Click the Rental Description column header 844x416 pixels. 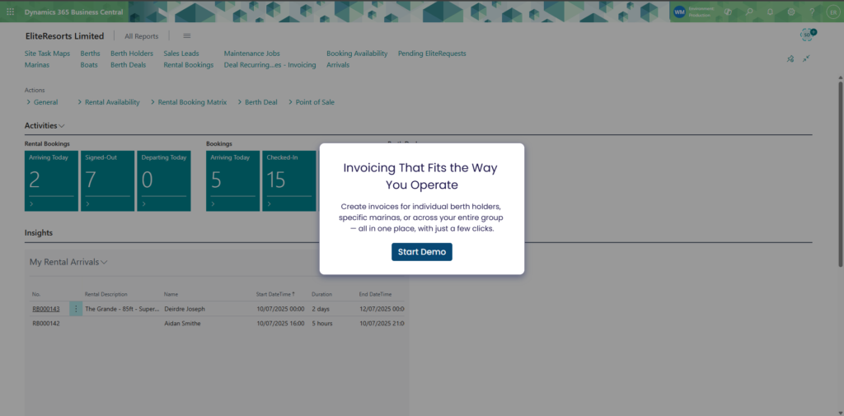[106, 294]
